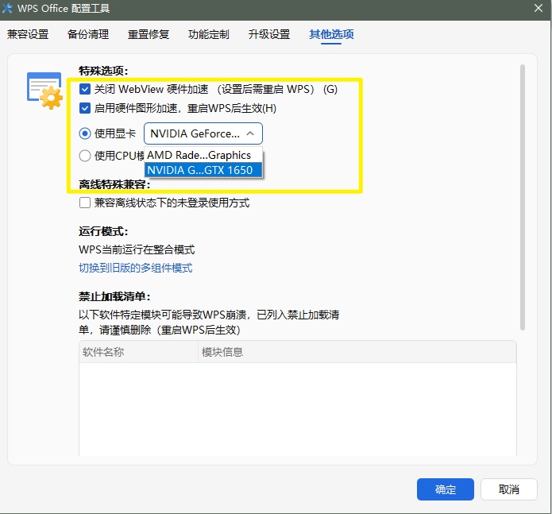This screenshot has width=552, height=514.
Task: Choose NVIDIA G...GTX 1650 option
Action: 203,170
